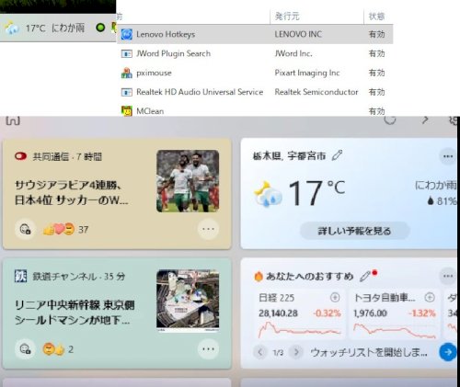Click the 状態 column header
The image size is (460, 387).
pyautogui.click(x=376, y=17)
